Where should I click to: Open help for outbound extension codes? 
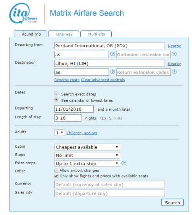(174, 54)
